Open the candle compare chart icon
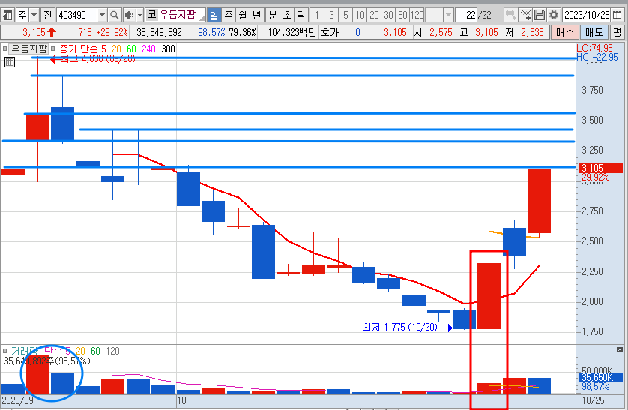 [510, 15]
